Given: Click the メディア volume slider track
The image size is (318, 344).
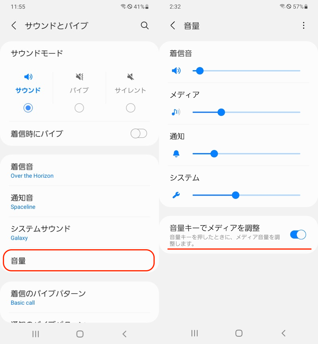Looking at the screenshot, I should click(258, 112).
